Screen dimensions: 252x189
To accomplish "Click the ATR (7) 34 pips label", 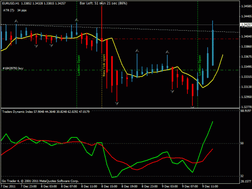I will pyautogui.click(x=15, y=10).
